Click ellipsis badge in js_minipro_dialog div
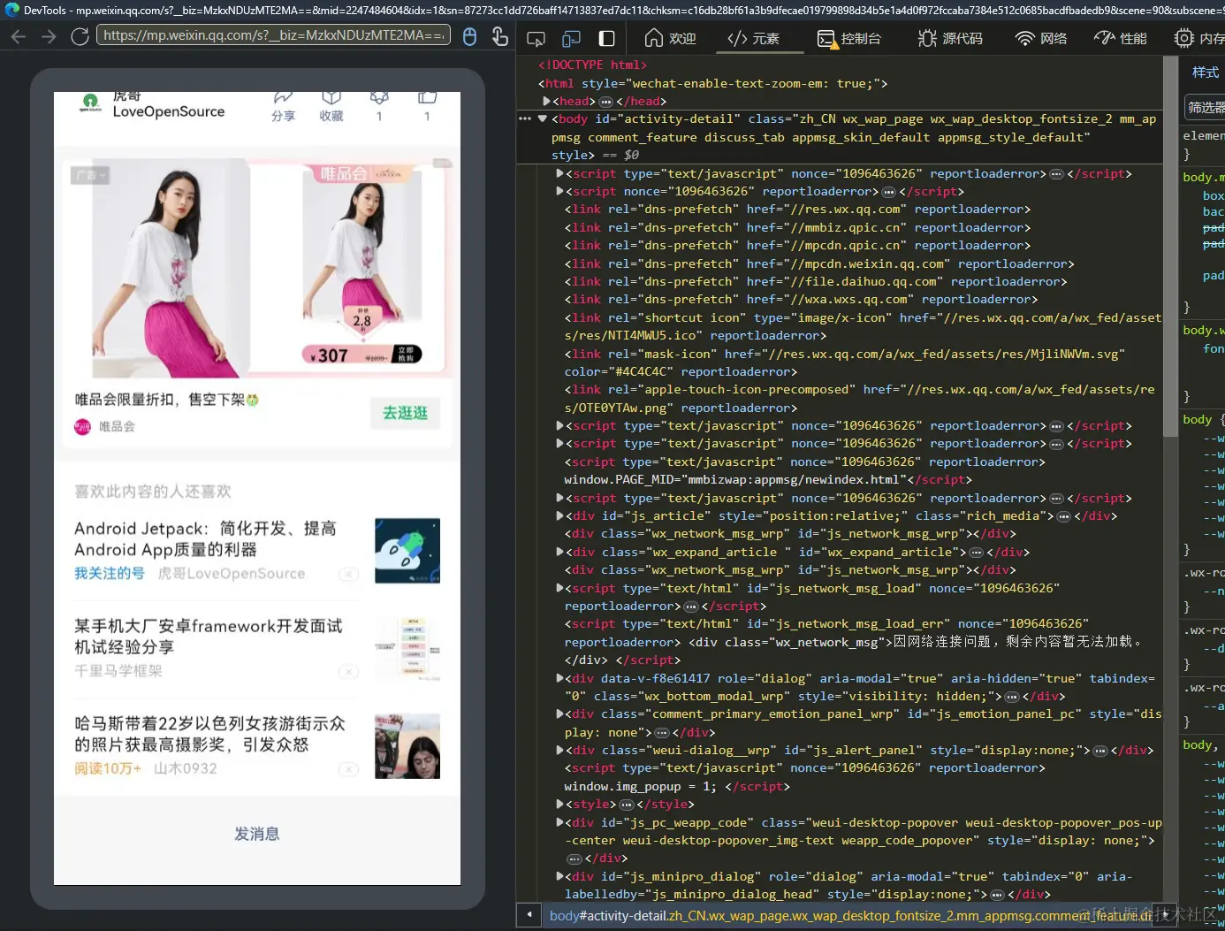This screenshot has height=931, width=1225. pos(998,895)
